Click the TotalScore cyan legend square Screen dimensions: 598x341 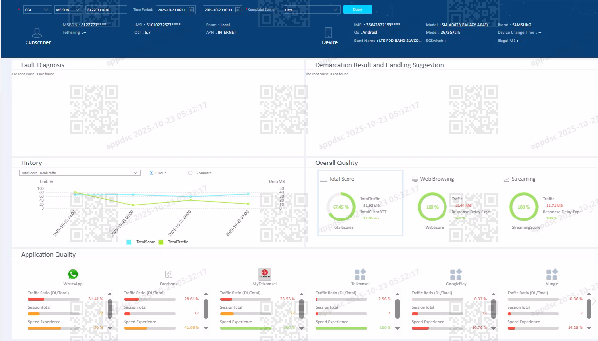[129, 242]
